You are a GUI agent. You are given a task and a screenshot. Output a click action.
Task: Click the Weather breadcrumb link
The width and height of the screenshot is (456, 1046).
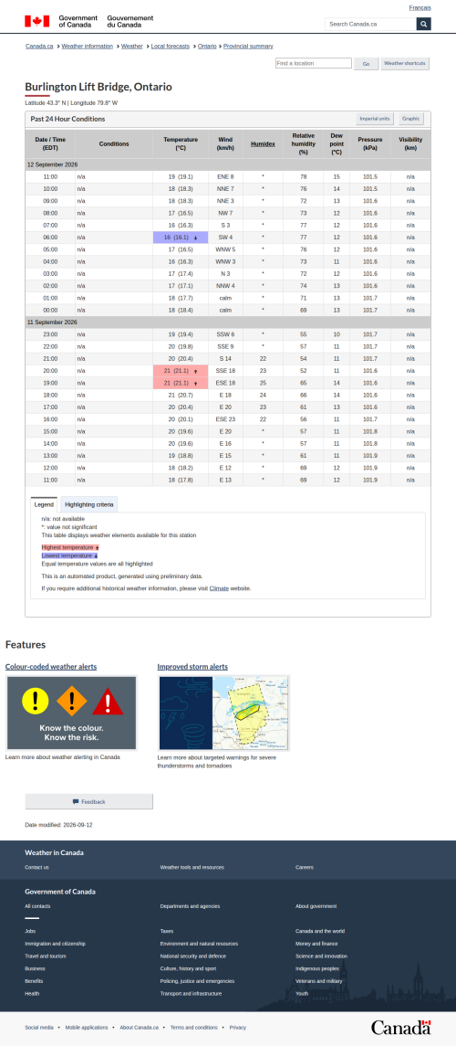(x=132, y=46)
